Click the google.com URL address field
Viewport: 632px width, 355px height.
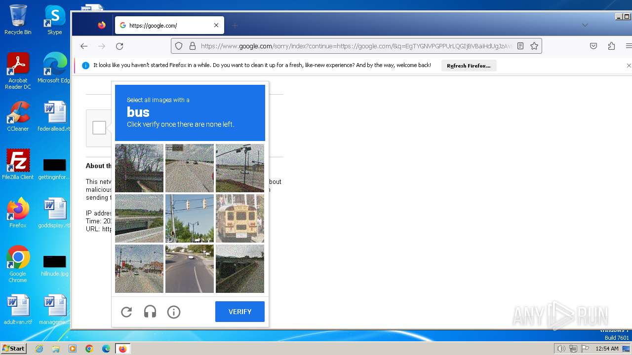356,46
